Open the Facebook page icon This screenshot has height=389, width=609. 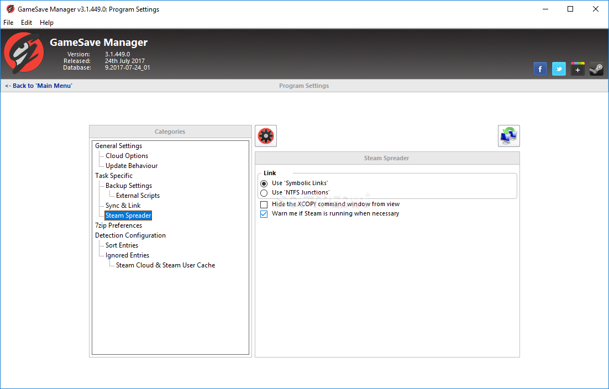coord(540,69)
